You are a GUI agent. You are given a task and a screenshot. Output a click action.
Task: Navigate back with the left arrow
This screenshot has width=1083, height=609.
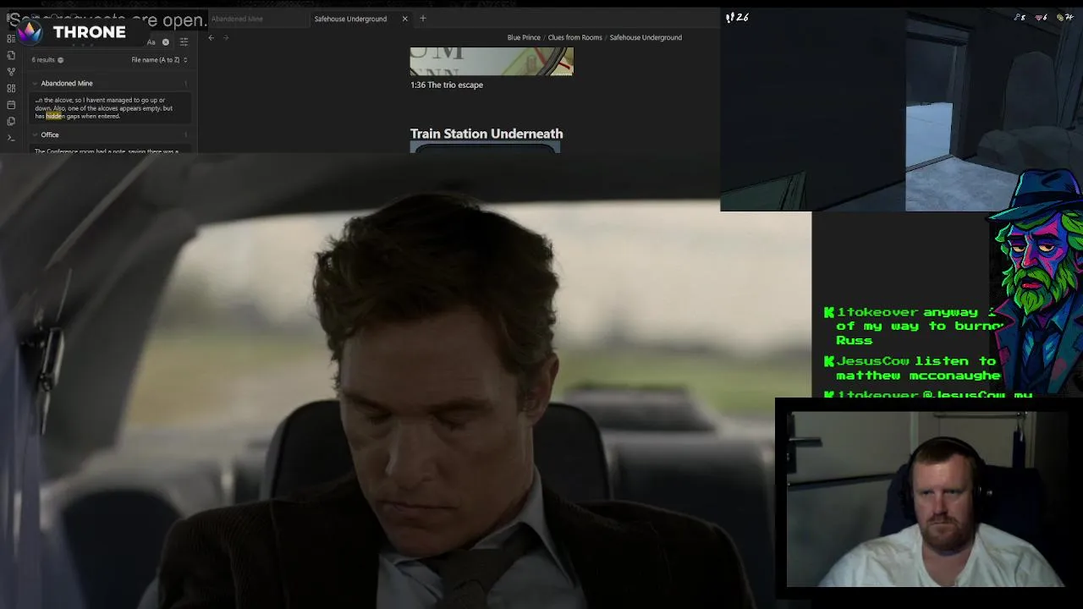click(x=212, y=37)
